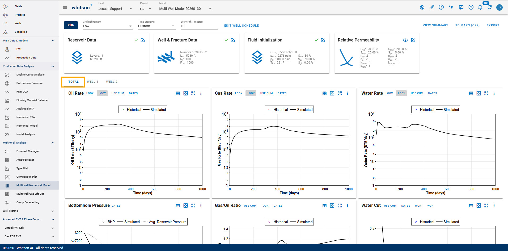Open the help question mark icon
The width and height of the screenshot is (508, 251).
pos(471,7)
